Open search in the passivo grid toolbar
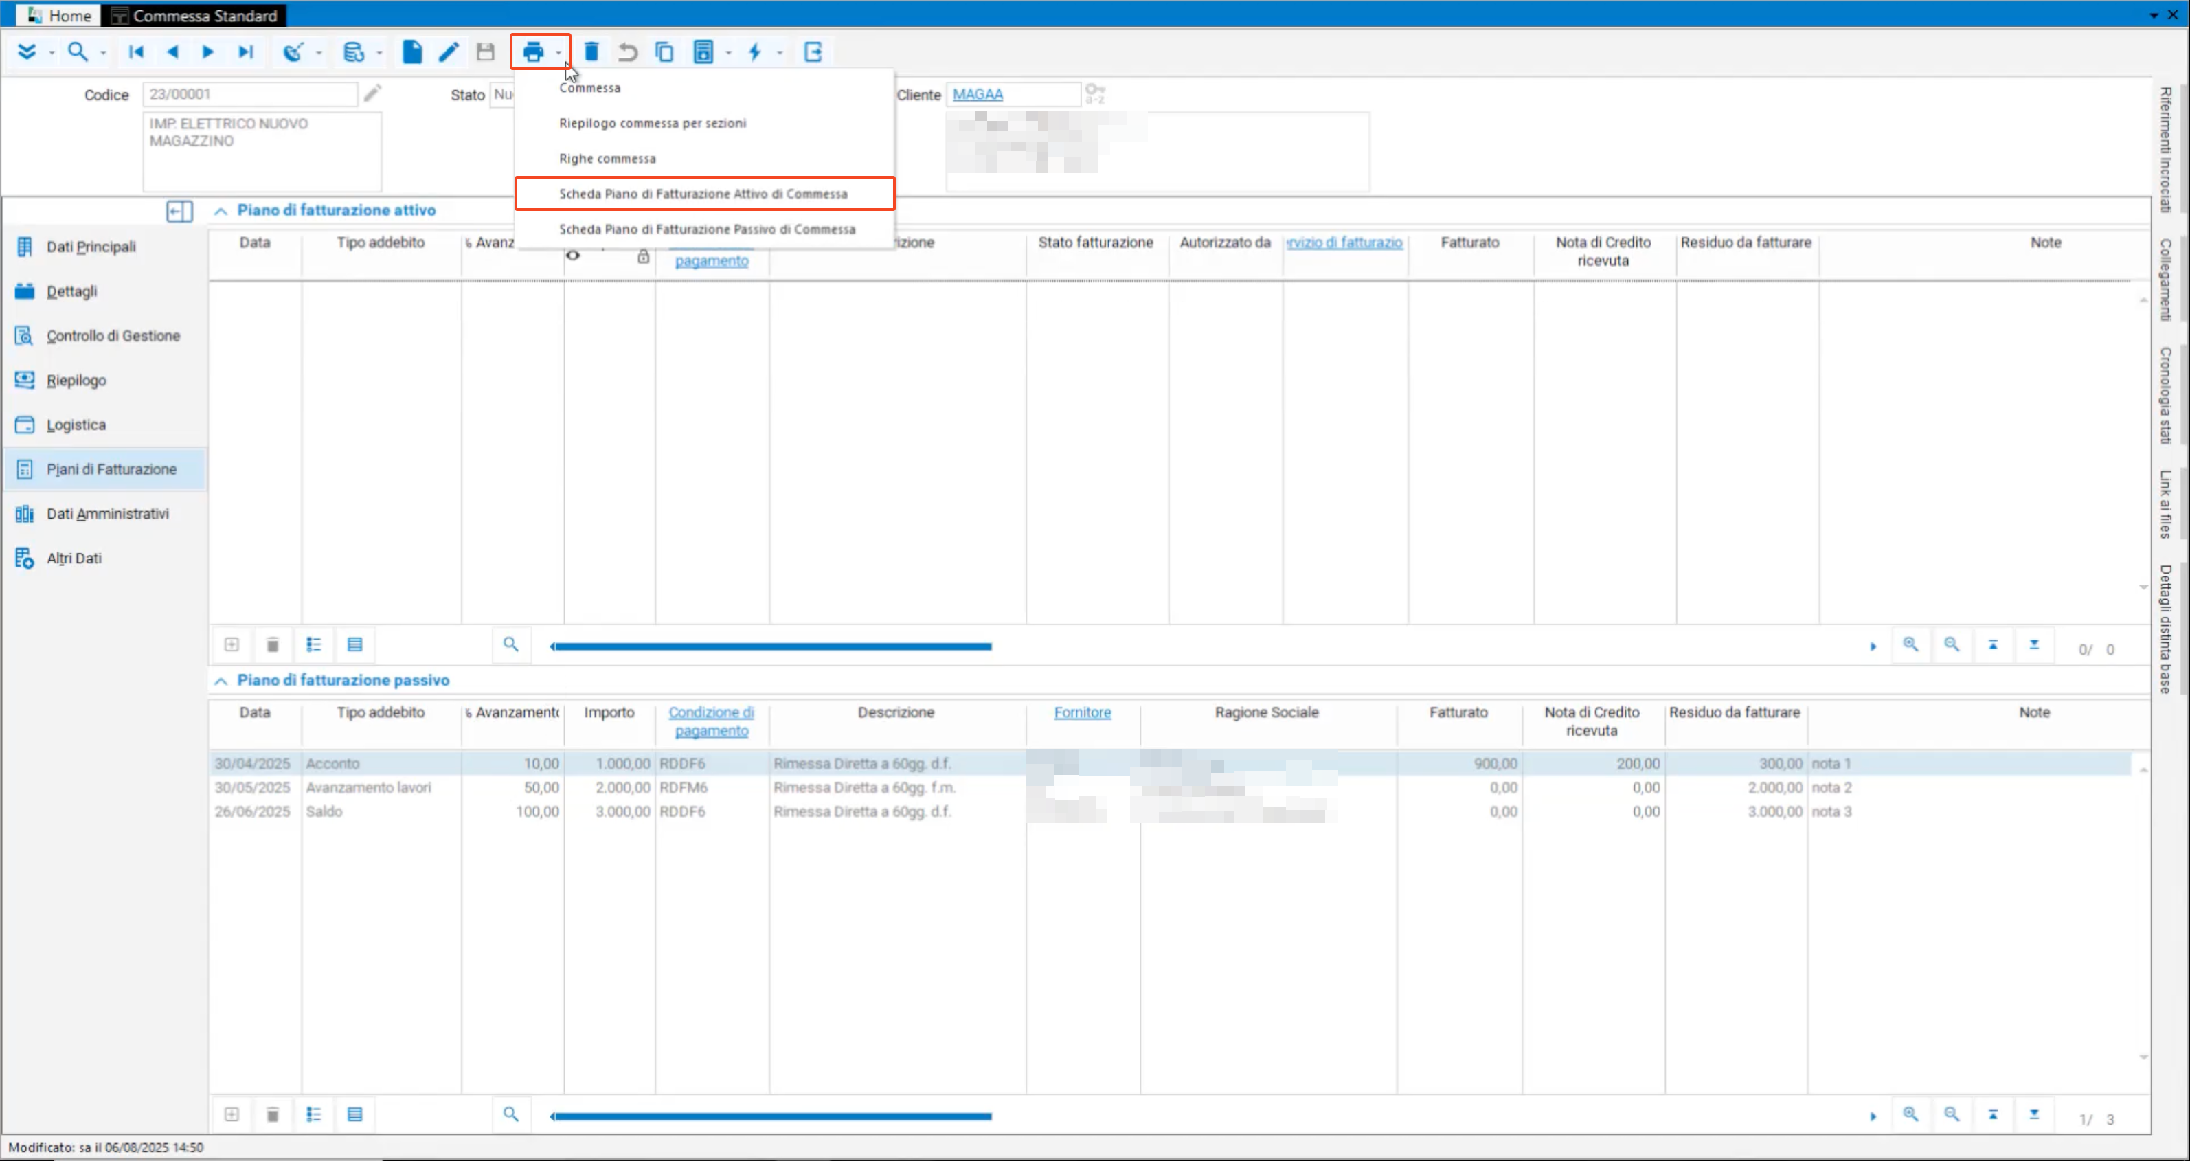 click(511, 1115)
